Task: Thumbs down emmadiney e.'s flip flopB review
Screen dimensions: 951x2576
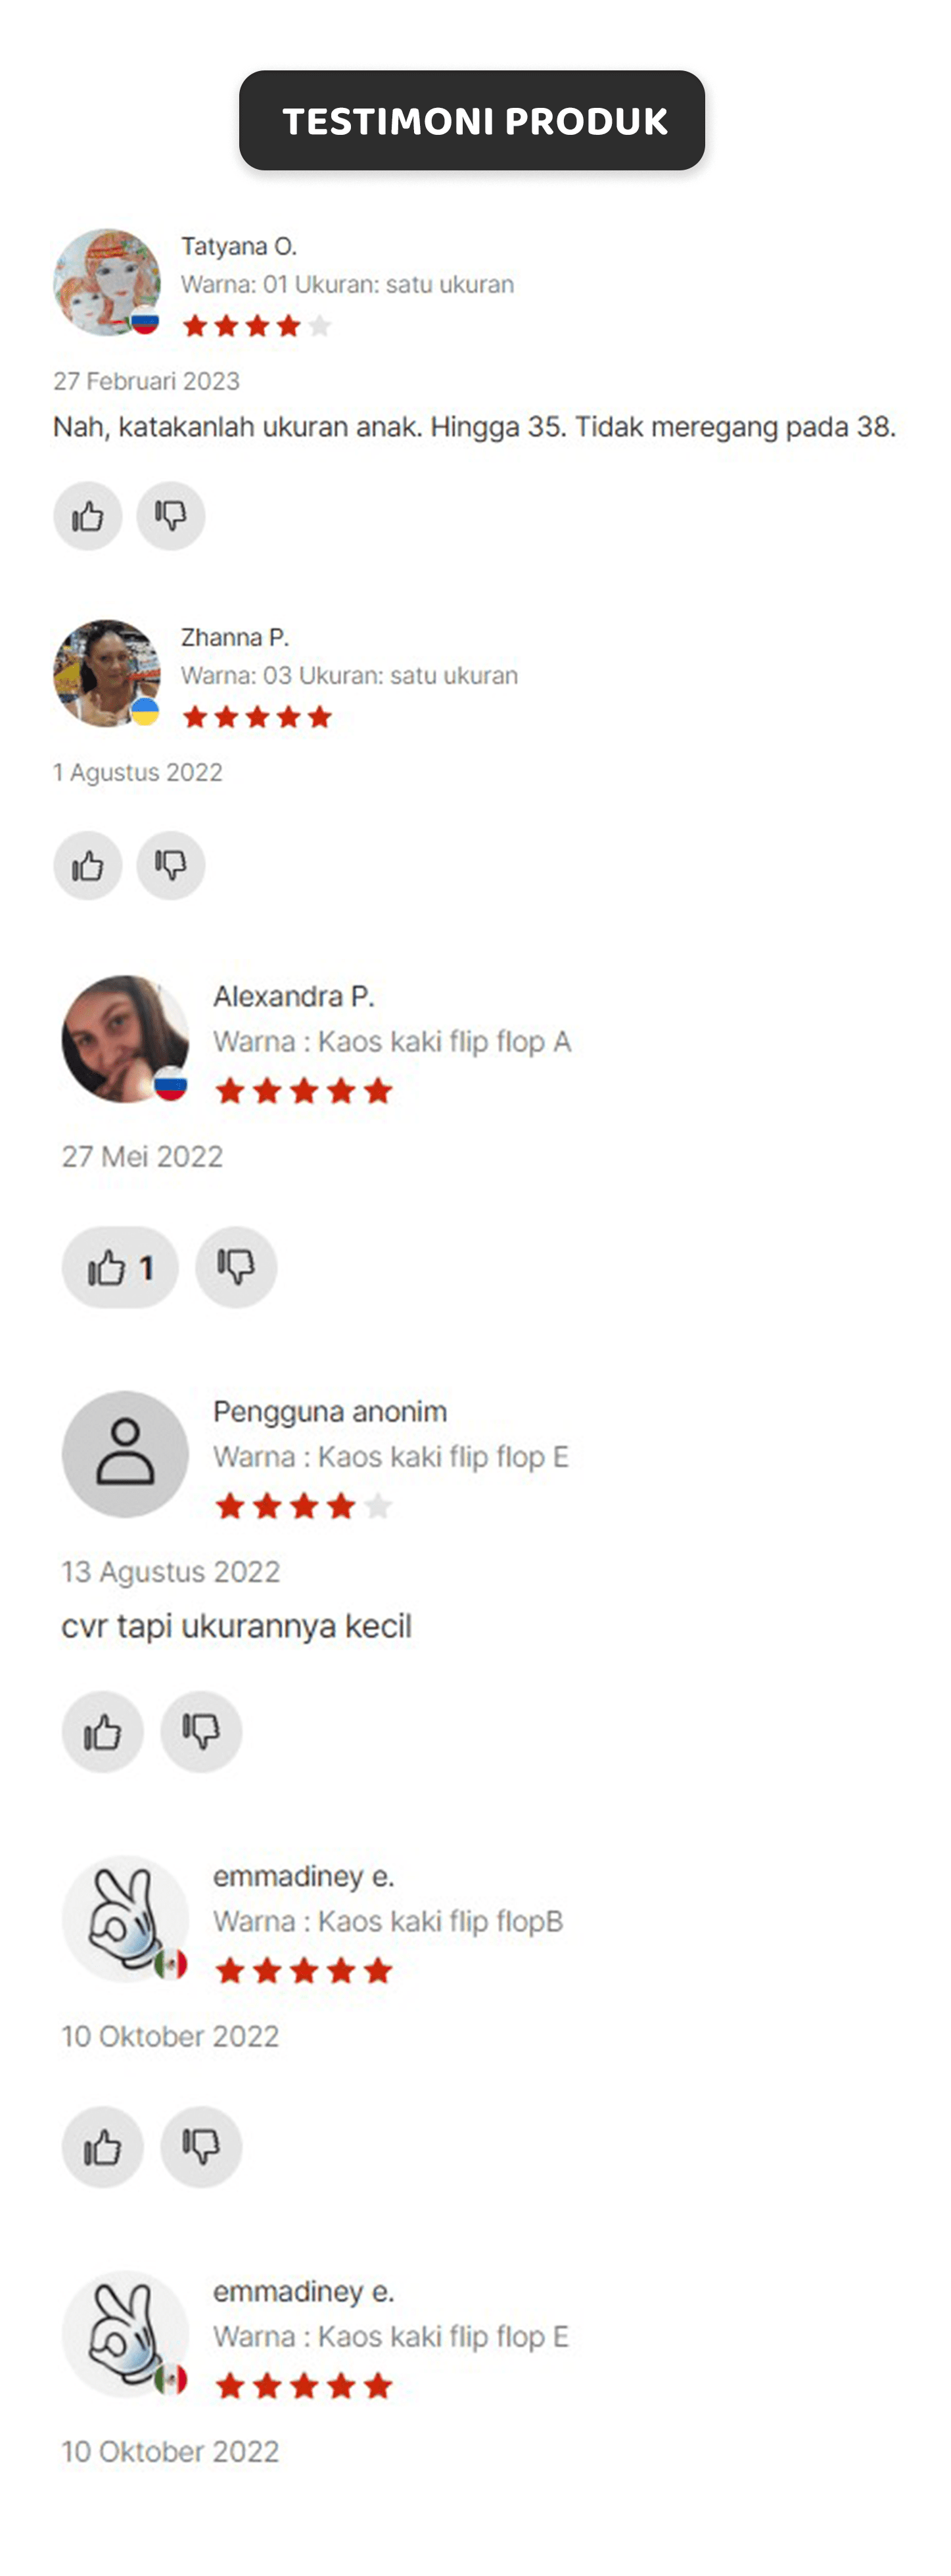Action: pos(202,2147)
